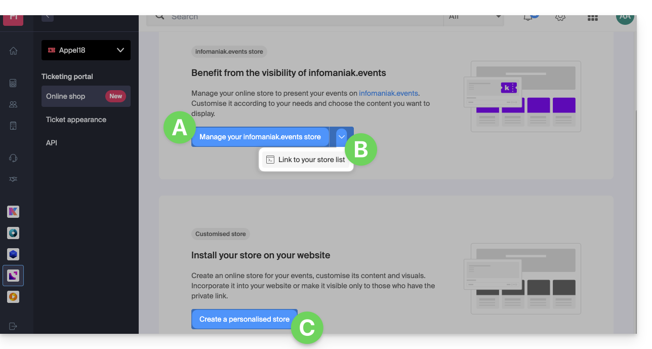Select the API menu item
This screenshot has width=652, height=349.
click(52, 143)
